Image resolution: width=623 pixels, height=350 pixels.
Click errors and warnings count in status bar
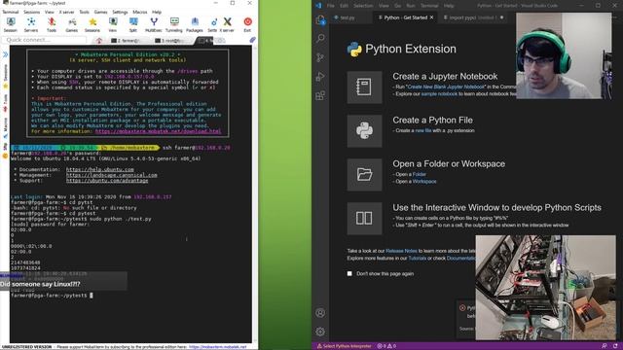tap(386, 346)
